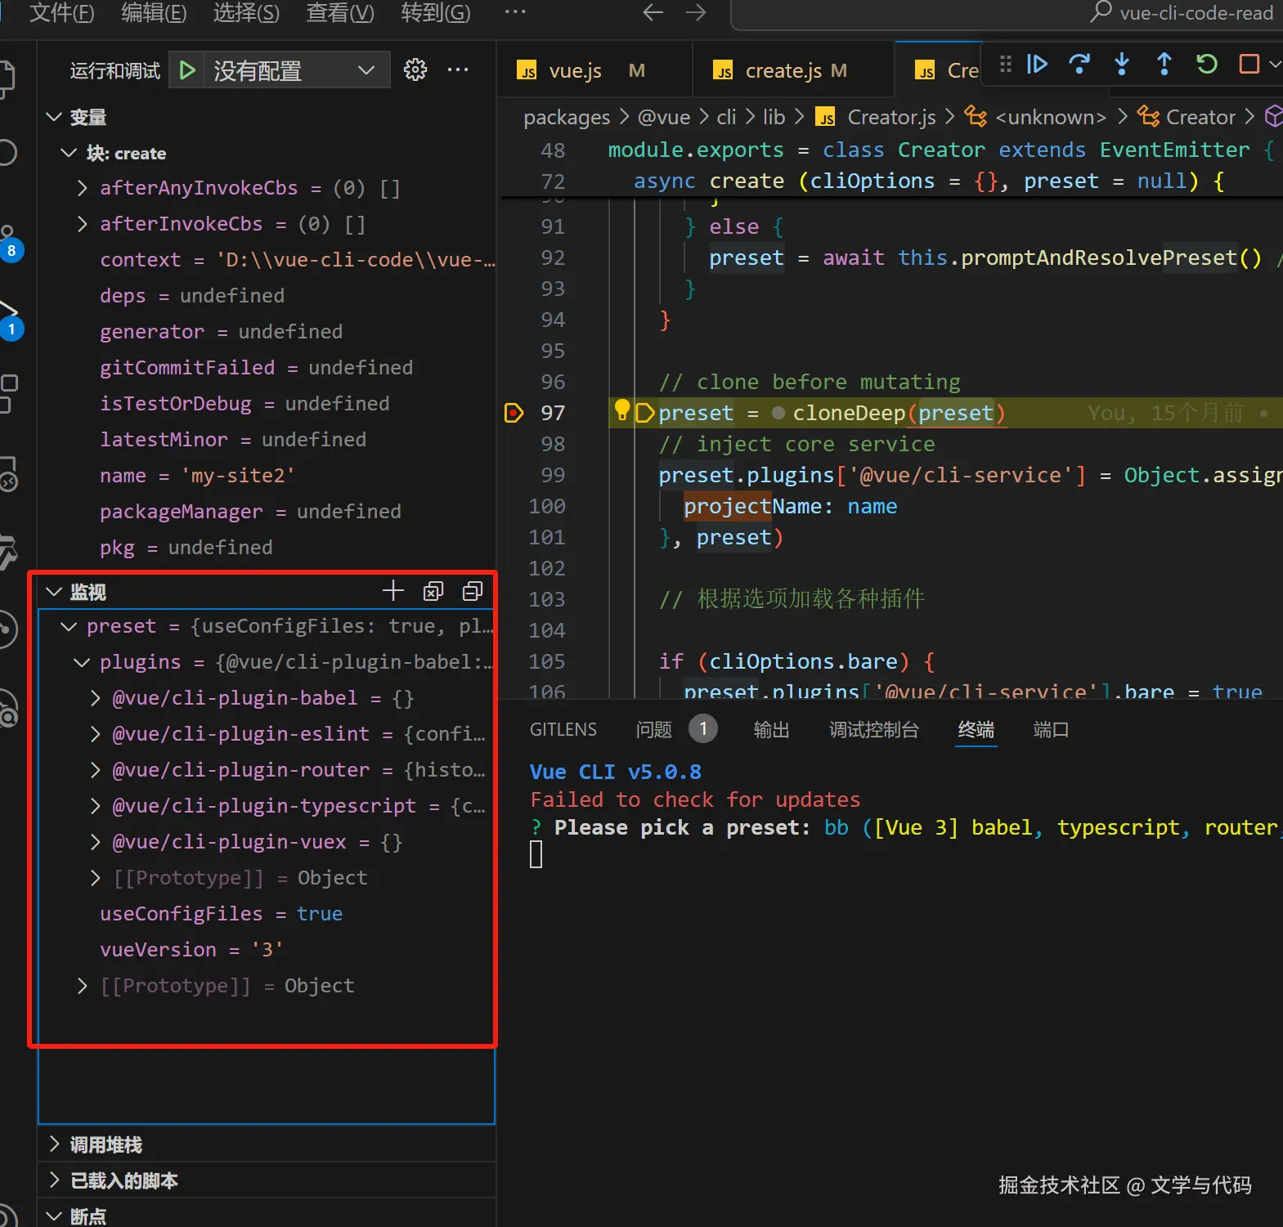
Task: Grab the debug toolbar drag handle
Action: pyautogui.click(x=1006, y=64)
